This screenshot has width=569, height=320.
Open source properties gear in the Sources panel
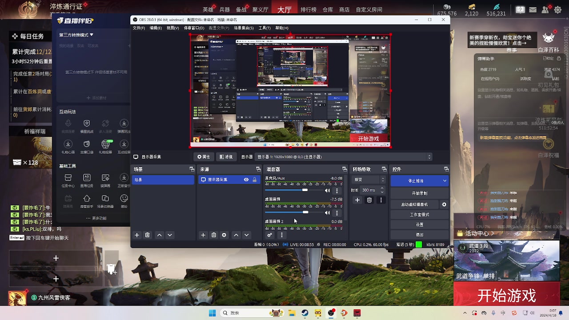pyautogui.click(x=224, y=235)
